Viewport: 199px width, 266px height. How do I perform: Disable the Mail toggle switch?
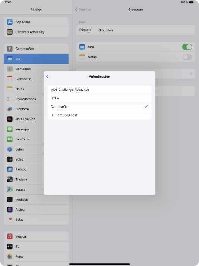tap(187, 47)
